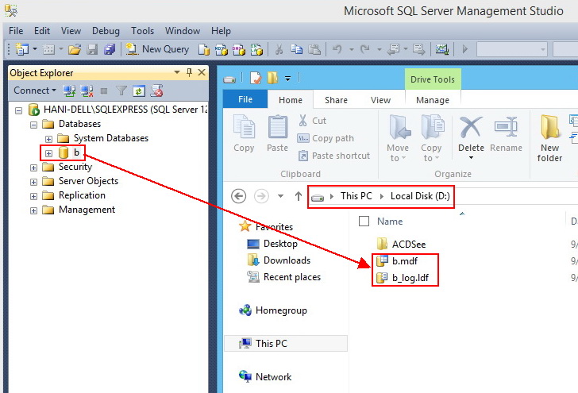Click the Cut scissors icon in SSMS toolbar
The image size is (578, 393).
coord(279,49)
